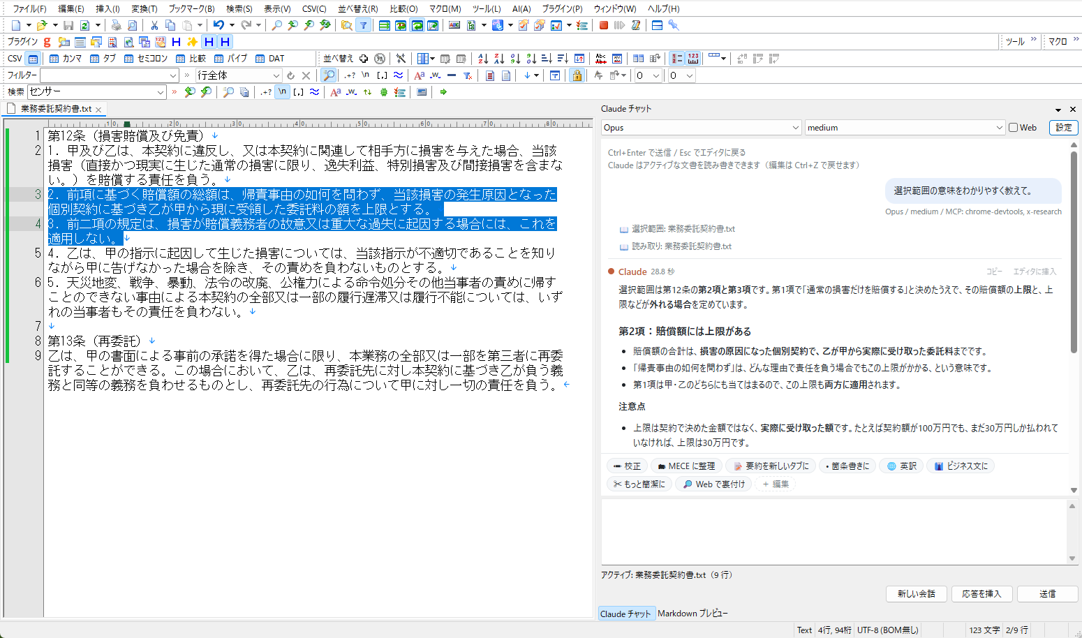The height and width of the screenshot is (638, 1082).
Task: Expand the ツール toolbar overflow chevron
Action: pyautogui.click(x=1034, y=40)
